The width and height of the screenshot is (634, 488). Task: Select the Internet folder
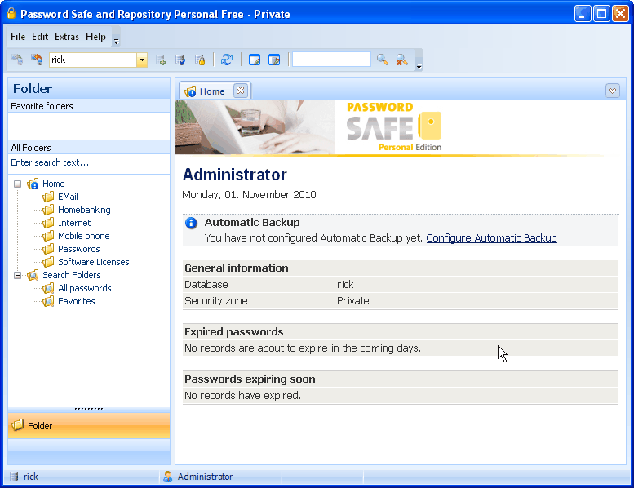[74, 223]
